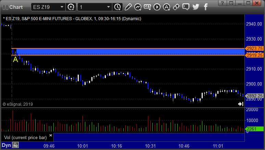The width and height of the screenshot is (265, 150).
Task: Click the 10:46 time axis label
Action: (184, 146)
